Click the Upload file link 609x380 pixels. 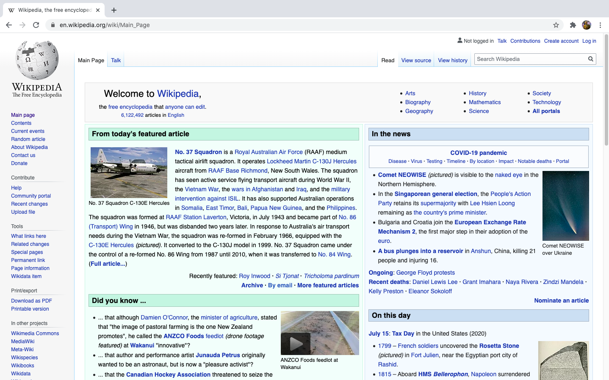click(23, 212)
